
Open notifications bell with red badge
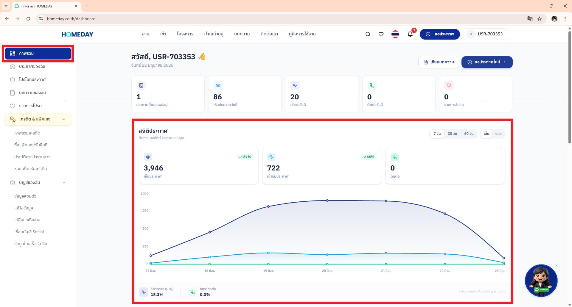(x=411, y=34)
